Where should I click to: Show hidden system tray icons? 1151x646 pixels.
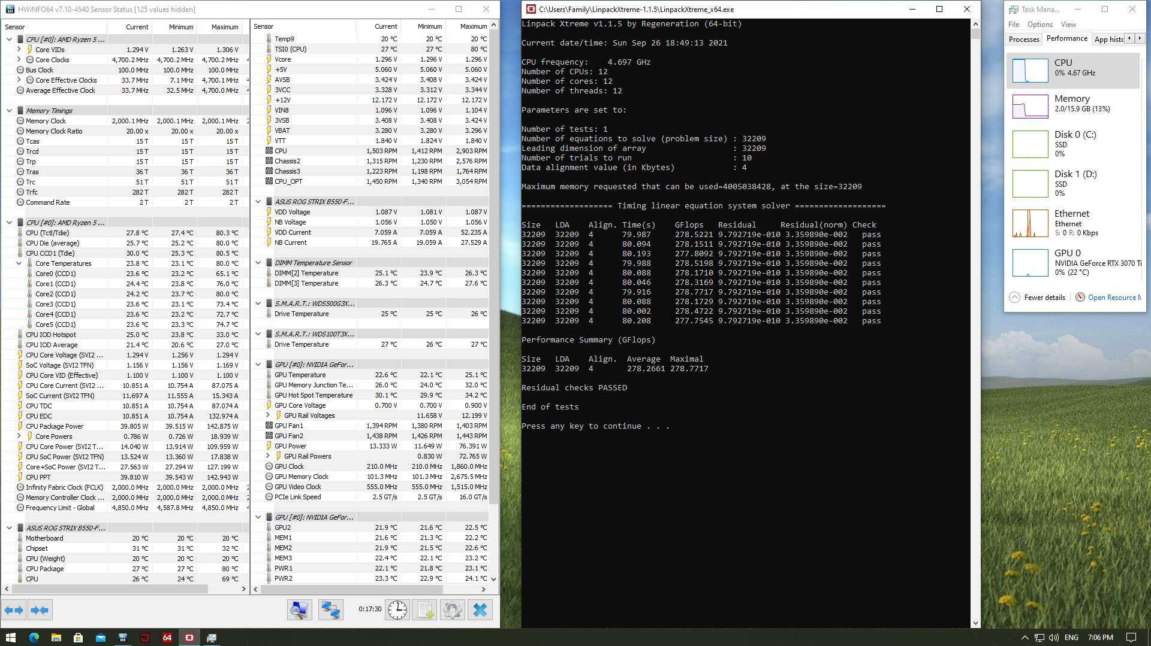click(1025, 638)
